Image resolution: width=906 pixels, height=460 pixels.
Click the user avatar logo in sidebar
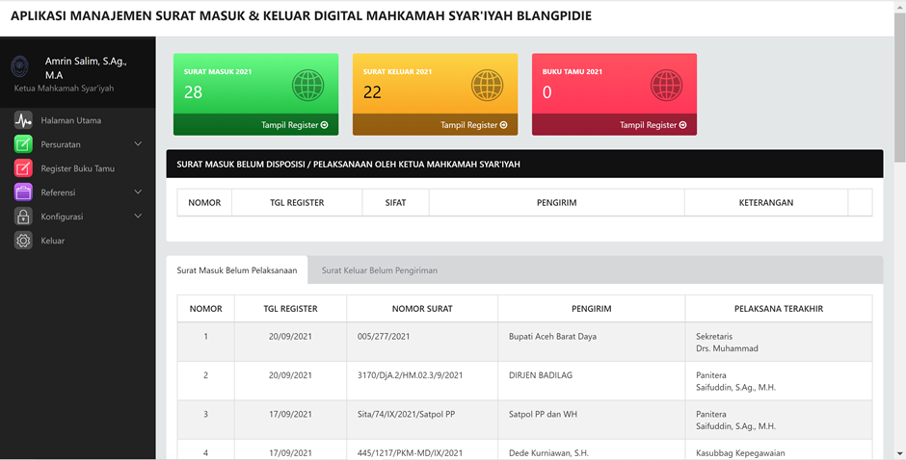point(20,67)
